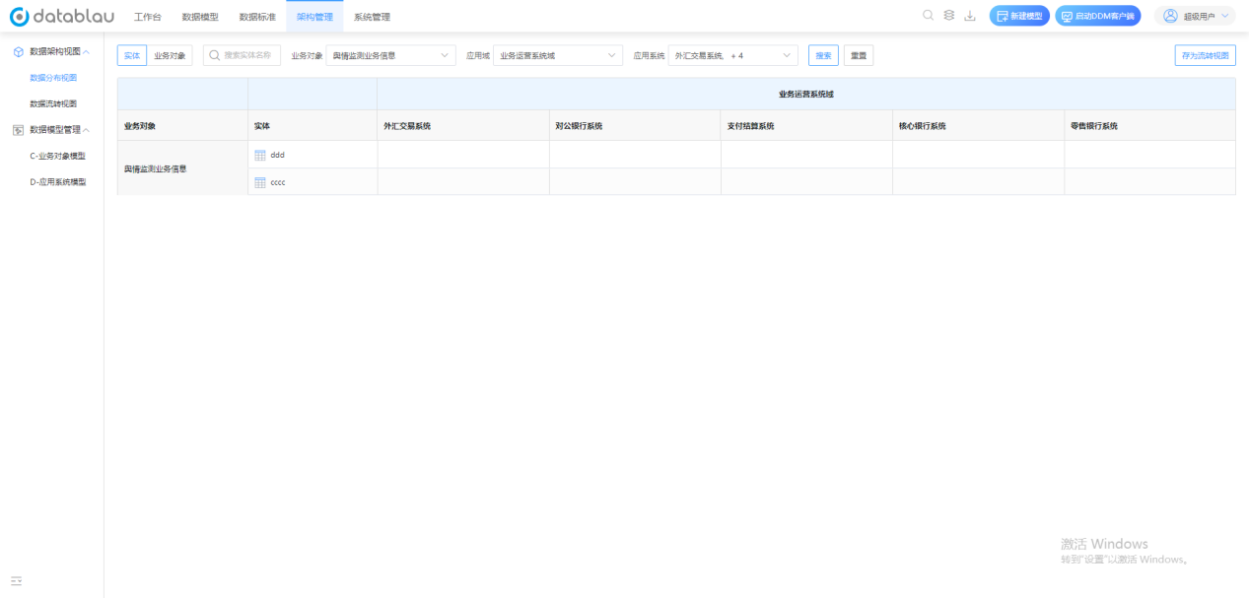Screen dimensions: 1249x598
Task: Focus the 搜索实体名称 search field
Action: (x=243, y=56)
